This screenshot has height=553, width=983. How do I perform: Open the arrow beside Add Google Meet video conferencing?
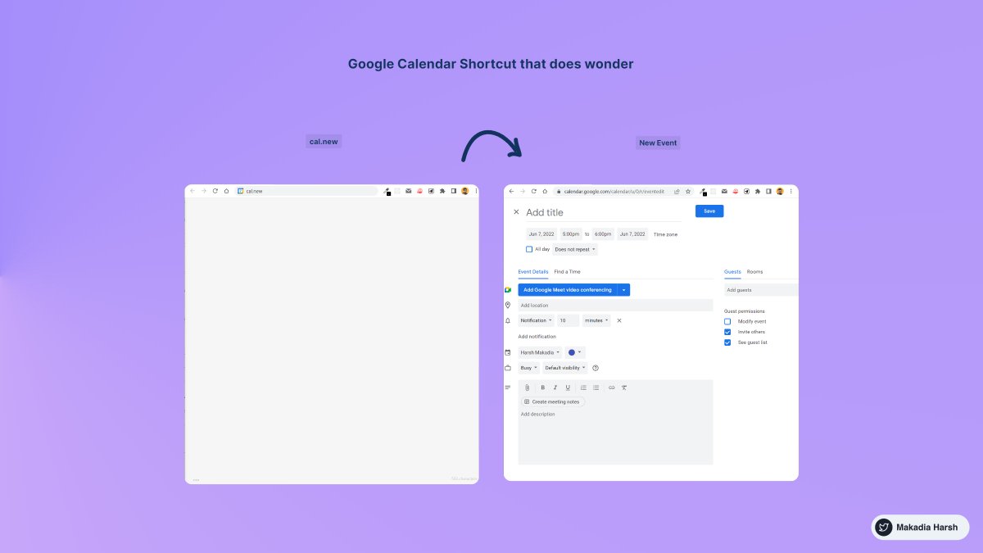623,290
